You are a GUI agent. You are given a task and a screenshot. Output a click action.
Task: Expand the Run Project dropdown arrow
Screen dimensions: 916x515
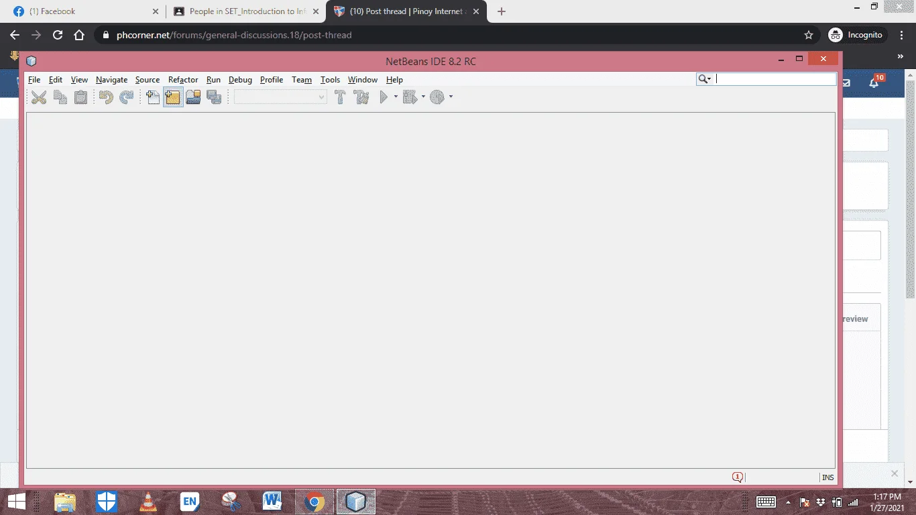coord(396,97)
